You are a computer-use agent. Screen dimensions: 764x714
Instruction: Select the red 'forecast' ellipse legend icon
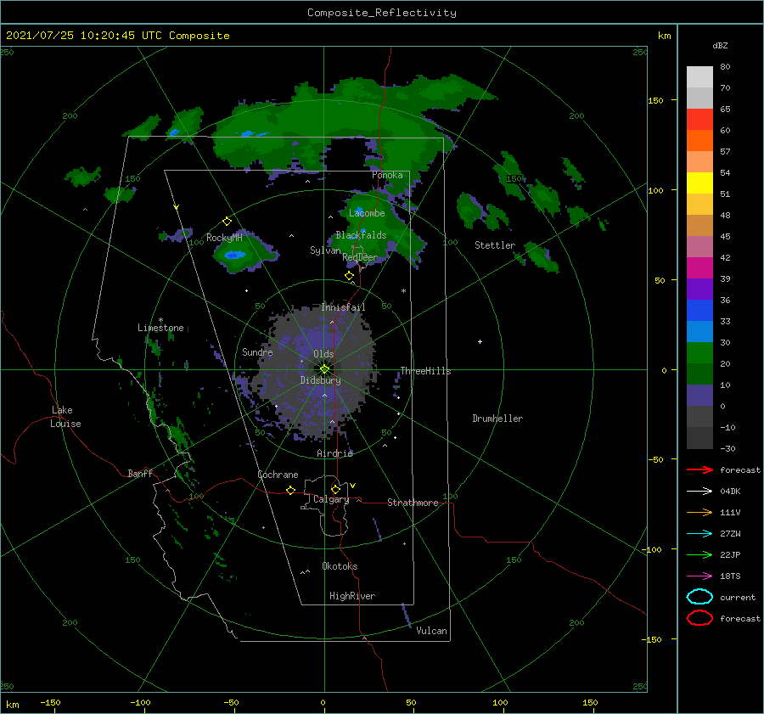click(x=699, y=618)
